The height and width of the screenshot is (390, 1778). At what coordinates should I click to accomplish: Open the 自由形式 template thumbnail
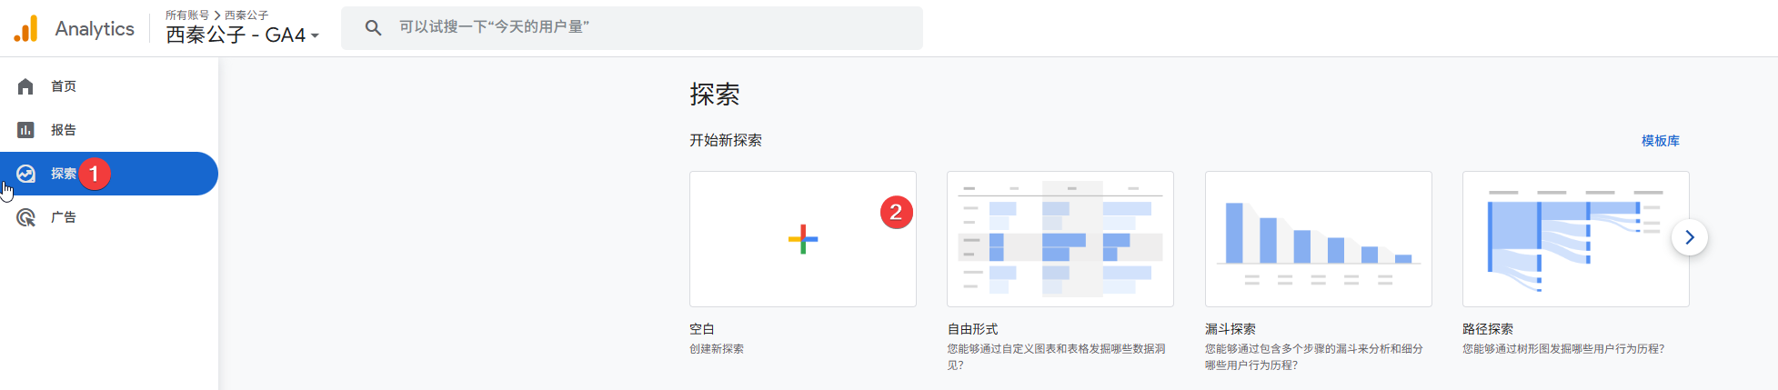coord(1060,239)
